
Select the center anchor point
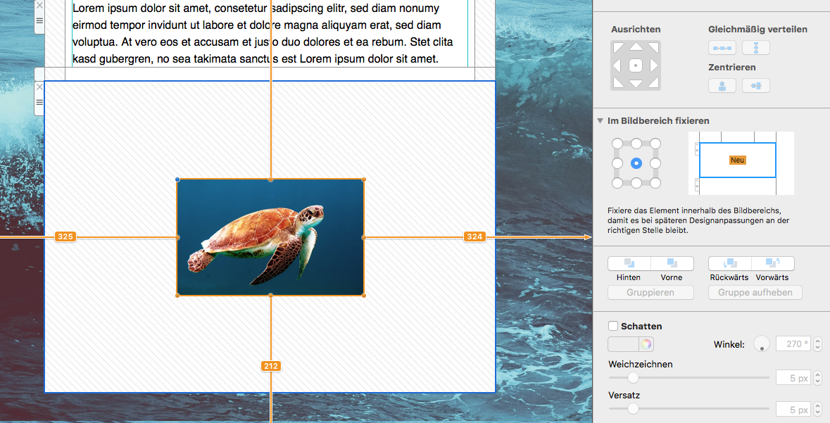coord(636,163)
